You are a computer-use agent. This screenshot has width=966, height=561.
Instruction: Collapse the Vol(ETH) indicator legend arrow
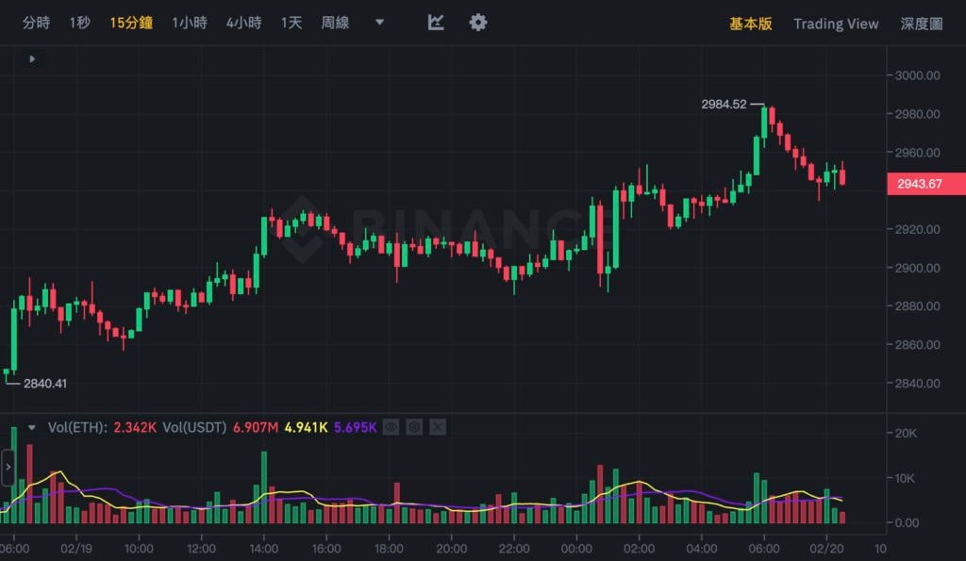pyautogui.click(x=33, y=427)
